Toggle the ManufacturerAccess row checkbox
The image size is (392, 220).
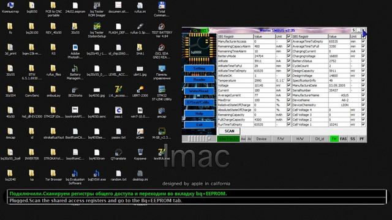coord(289,42)
